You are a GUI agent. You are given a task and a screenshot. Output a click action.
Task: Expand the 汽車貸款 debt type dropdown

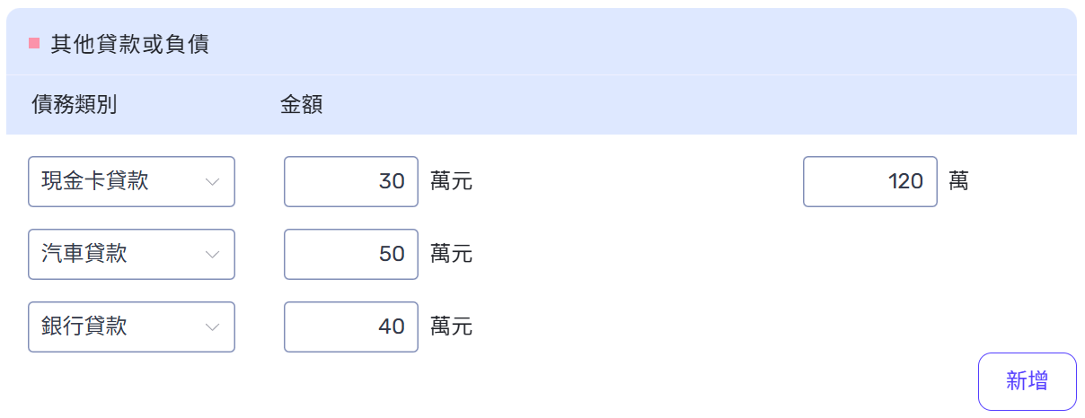click(x=131, y=254)
